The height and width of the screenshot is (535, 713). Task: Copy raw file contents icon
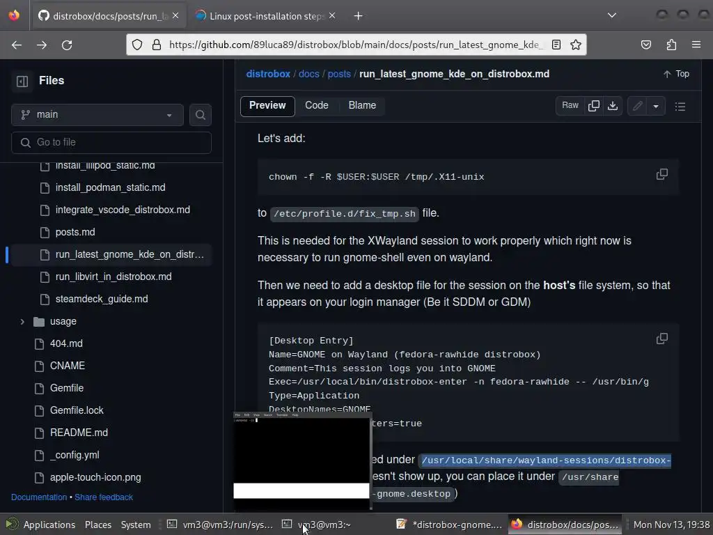[x=593, y=106]
